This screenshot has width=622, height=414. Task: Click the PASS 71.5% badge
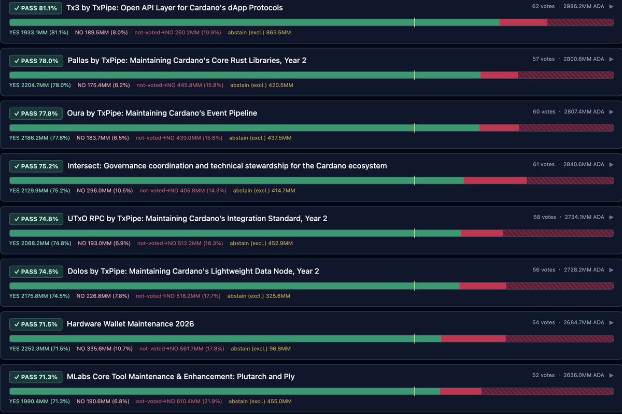[x=36, y=324]
